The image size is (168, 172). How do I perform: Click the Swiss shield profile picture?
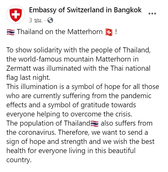tap(16, 15)
